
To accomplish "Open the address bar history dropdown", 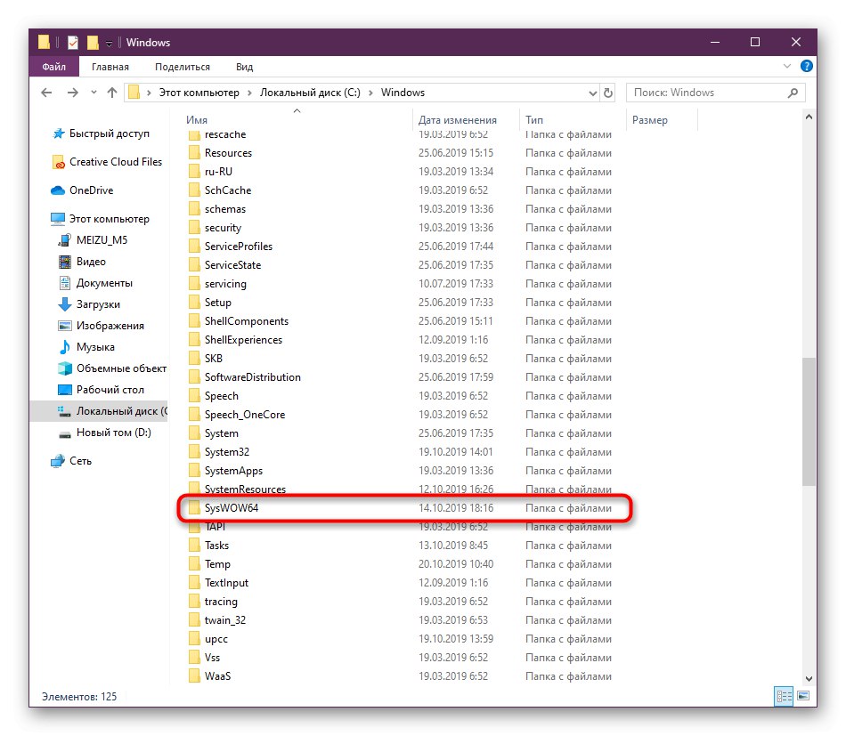I will 592,93.
